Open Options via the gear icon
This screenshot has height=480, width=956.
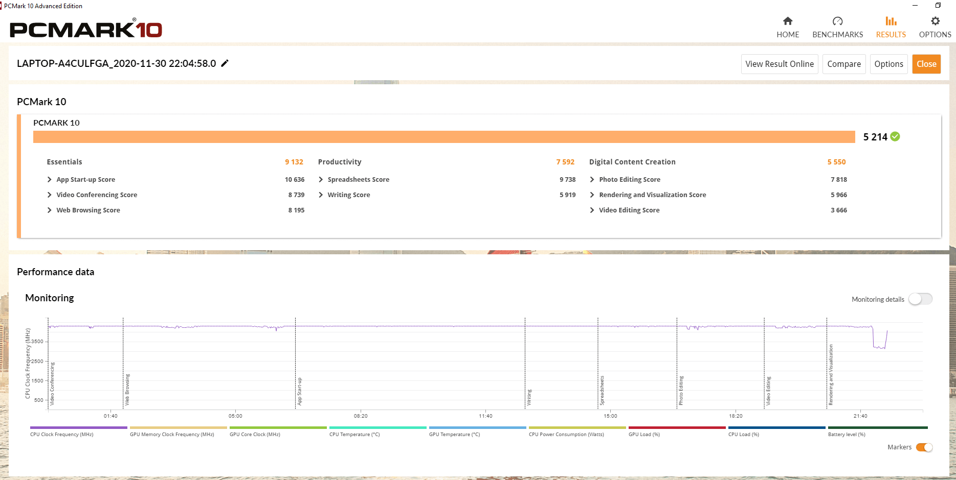[x=935, y=21]
